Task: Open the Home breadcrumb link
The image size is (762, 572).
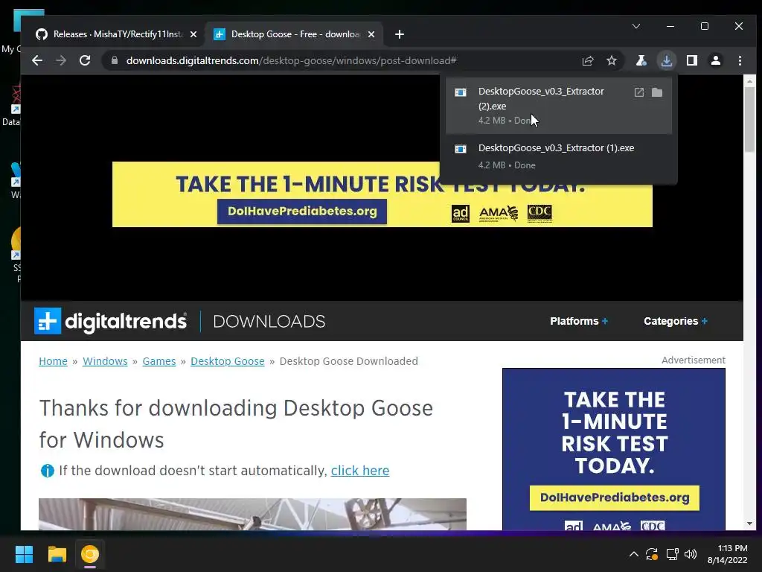Action: (53, 361)
